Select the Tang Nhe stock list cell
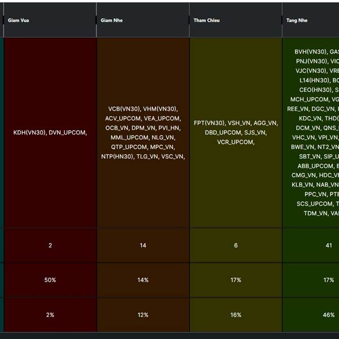Image resolution: width=339 pixels, height=339 pixels. pyautogui.click(x=311, y=133)
